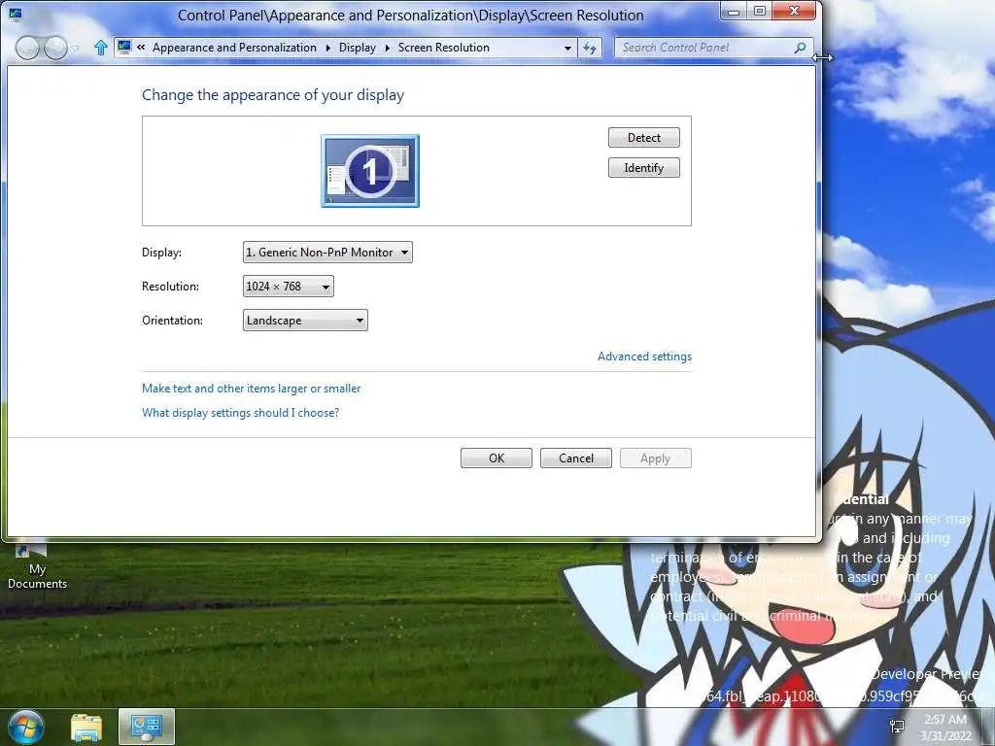Image resolution: width=995 pixels, height=746 pixels.
Task: Click the network tray icon
Action: coord(897,727)
